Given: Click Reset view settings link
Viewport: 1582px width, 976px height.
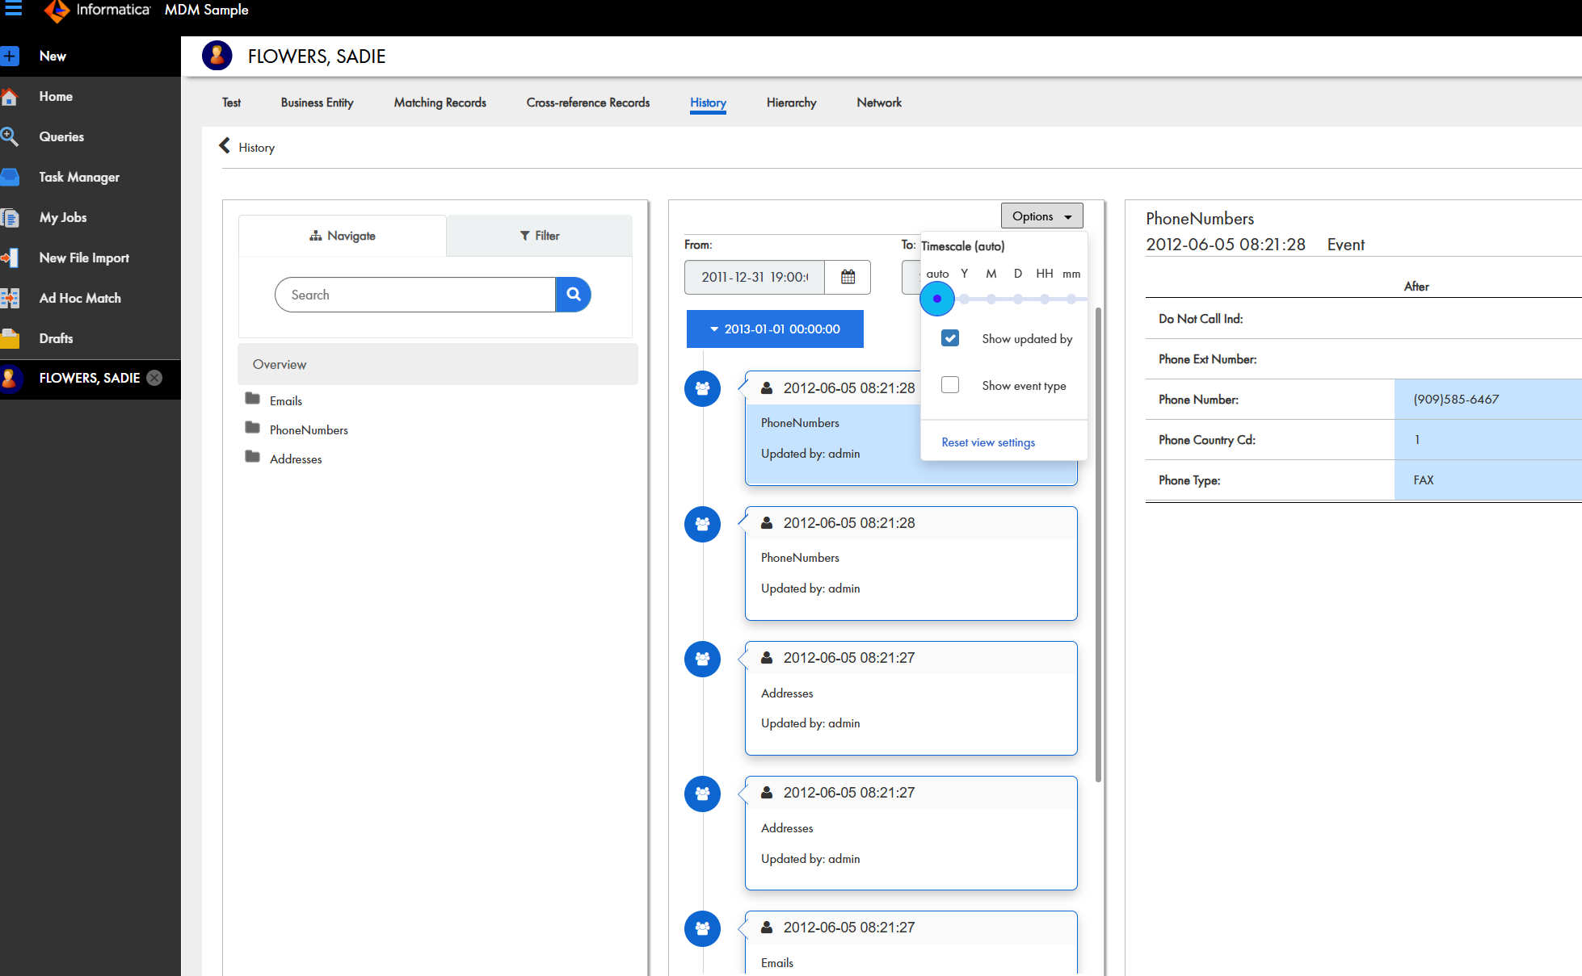Looking at the screenshot, I should point(988,442).
